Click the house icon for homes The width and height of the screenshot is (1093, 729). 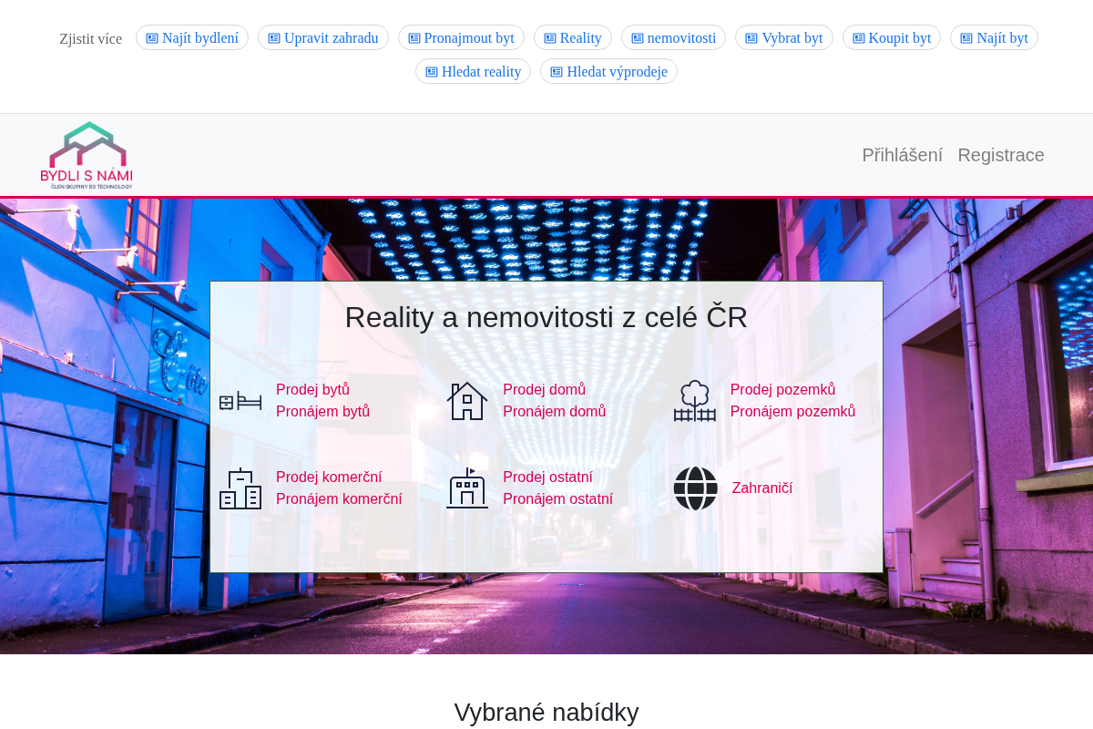(467, 401)
